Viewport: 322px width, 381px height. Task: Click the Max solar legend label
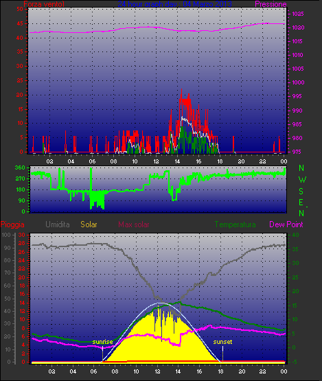[134, 224]
